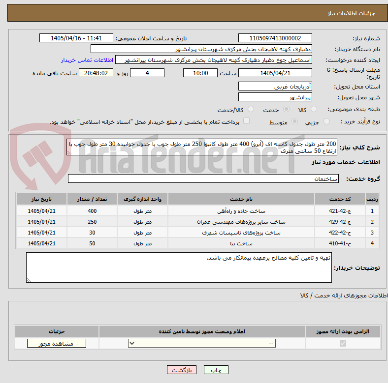Click service code ج-42-421
The width and height of the screenshot is (388, 383).
(x=340, y=211)
